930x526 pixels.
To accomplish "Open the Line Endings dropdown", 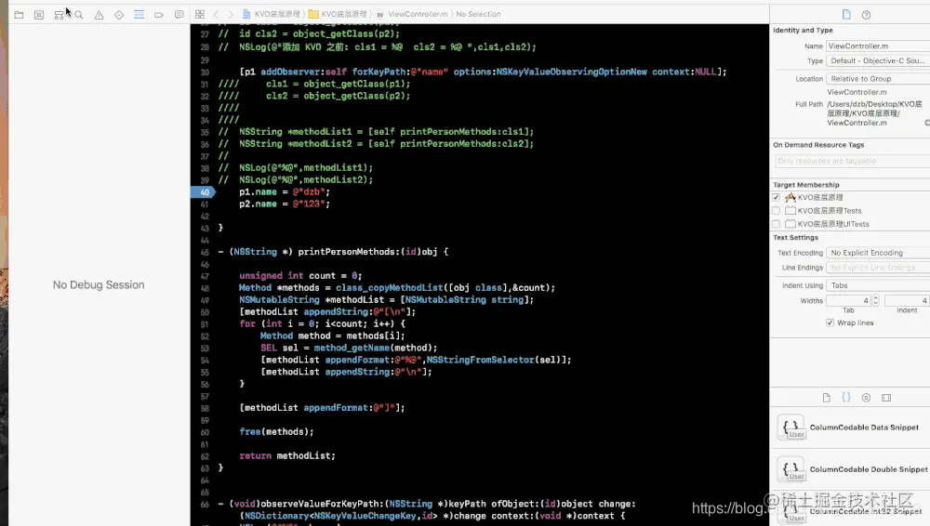I will pyautogui.click(x=878, y=268).
